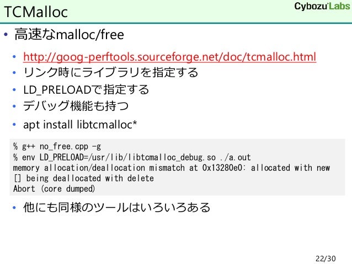Click the Abort (core dumped) line
This screenshot has width=352, height=264.
coord(54,188)
